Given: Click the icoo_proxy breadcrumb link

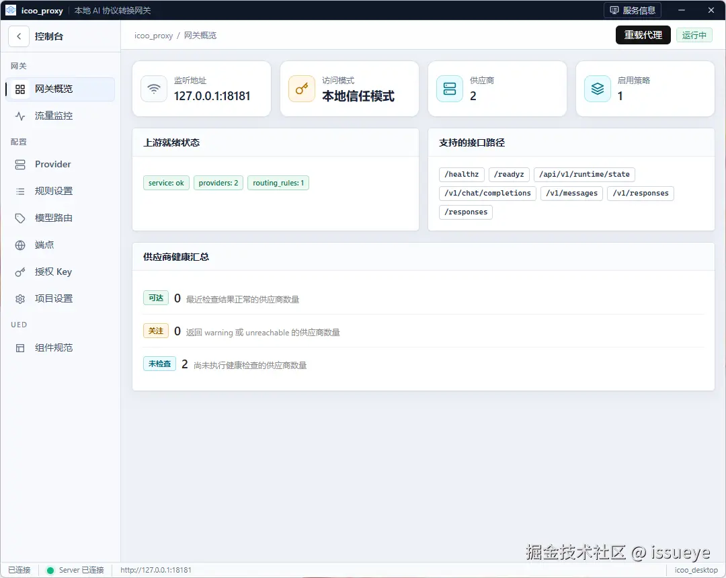Looking at the screenshot, I should click(153, 36).
